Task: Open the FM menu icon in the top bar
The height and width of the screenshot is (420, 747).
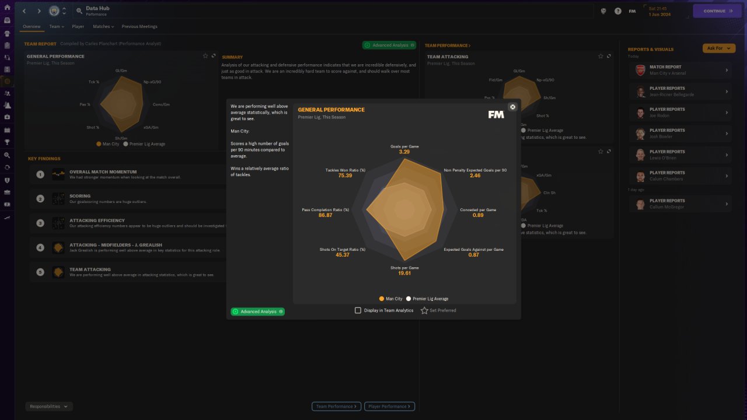Action: (x=633, y=11)
